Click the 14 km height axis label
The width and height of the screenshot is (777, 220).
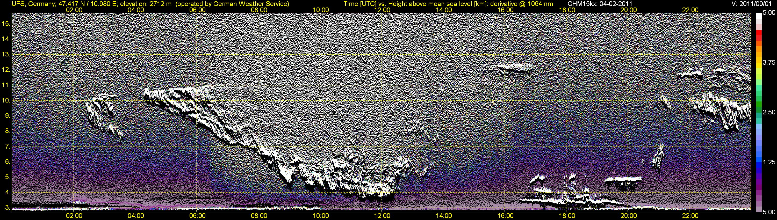6,39
